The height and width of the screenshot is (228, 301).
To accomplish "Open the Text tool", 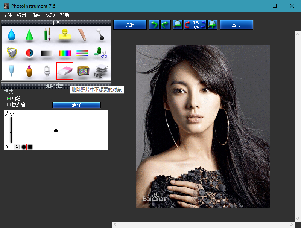I will click(x=100, y=72).
